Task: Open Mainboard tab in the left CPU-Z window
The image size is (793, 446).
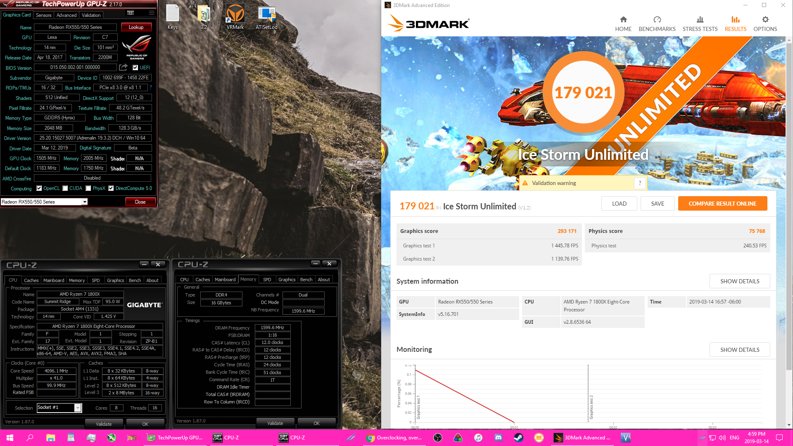Action: click(54, 280)
